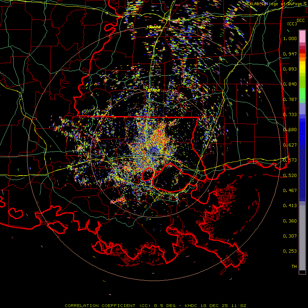The width and height of the screenshot is (308, 308).
Task: Select the 0.787 scale value
Action: [290, 99]
